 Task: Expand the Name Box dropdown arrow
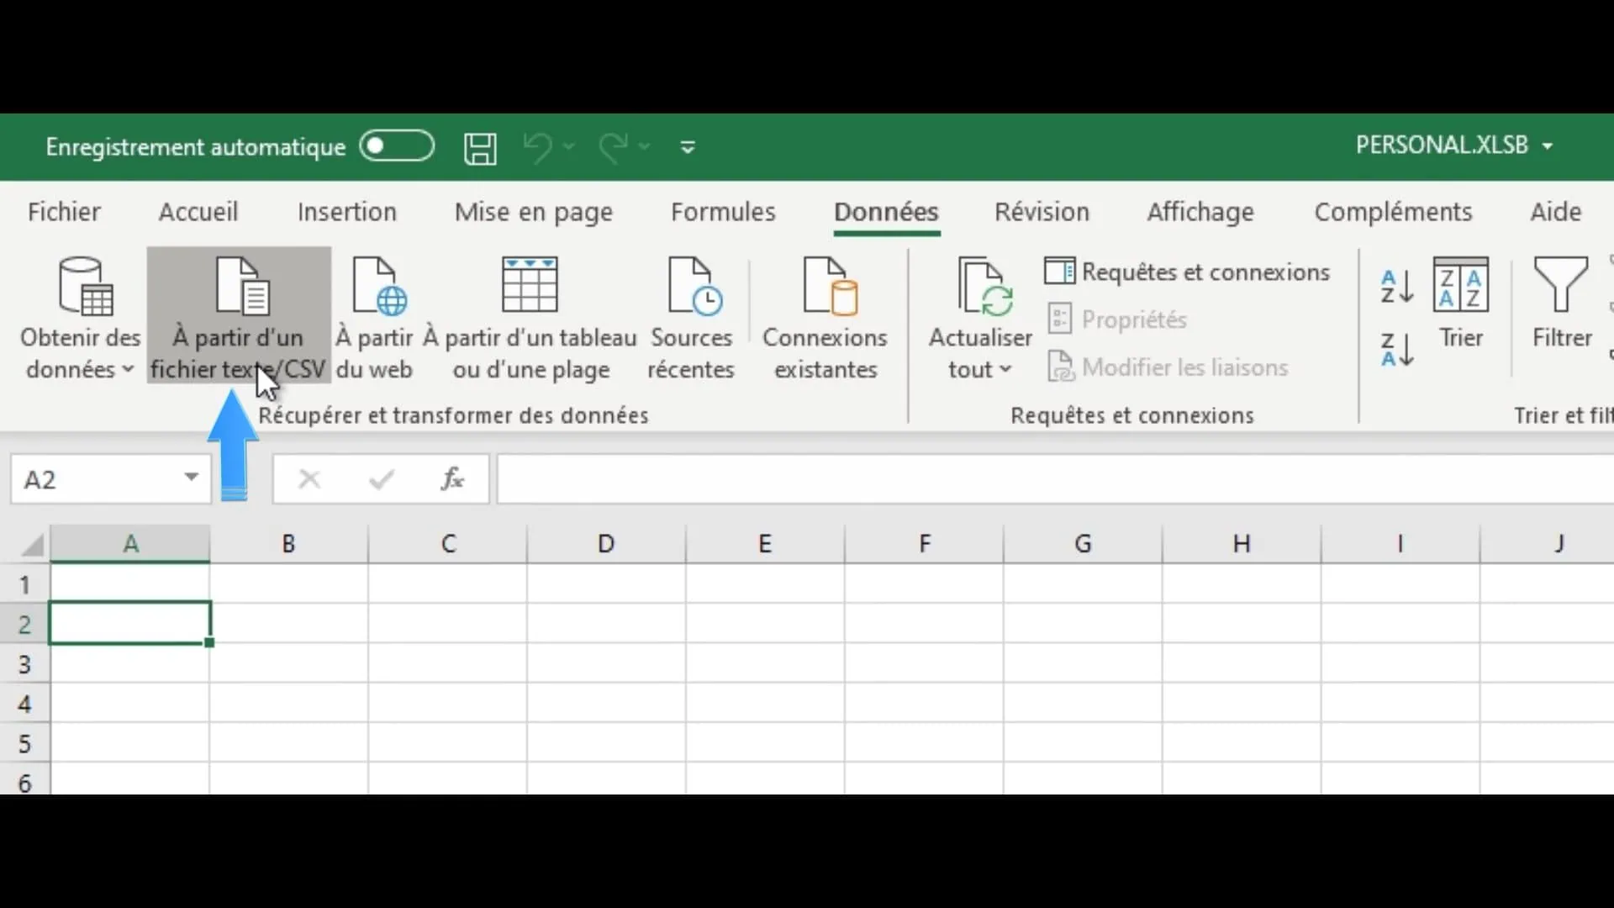coord(191,478)
